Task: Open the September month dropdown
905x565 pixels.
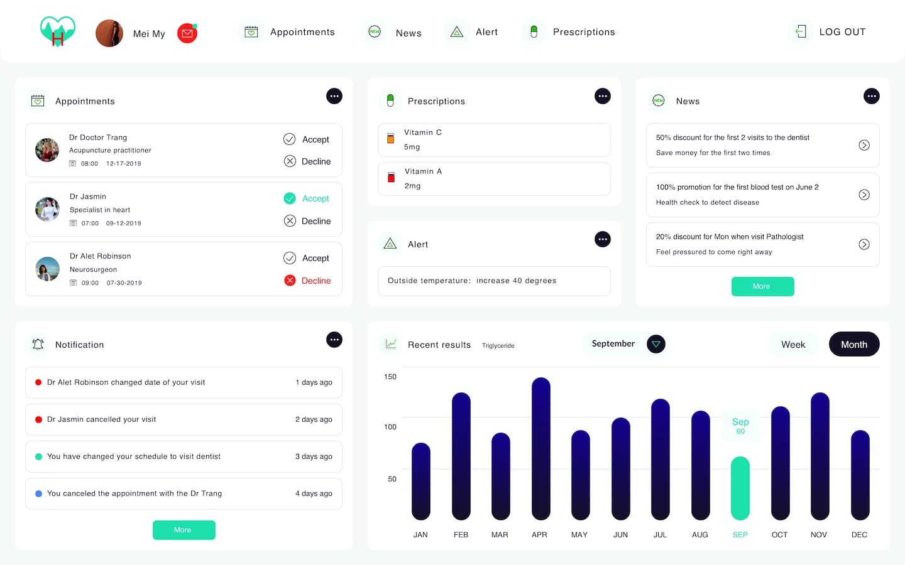Action: tap(655, 344)
